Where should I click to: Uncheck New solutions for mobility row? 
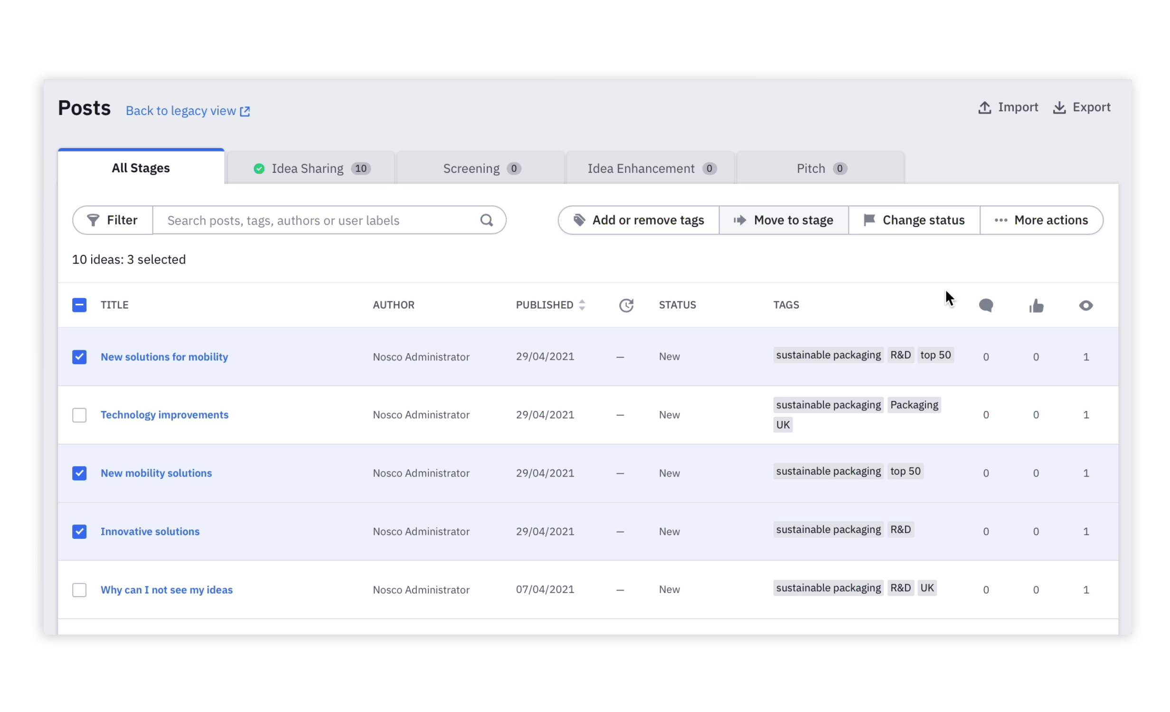coord(79,357)
